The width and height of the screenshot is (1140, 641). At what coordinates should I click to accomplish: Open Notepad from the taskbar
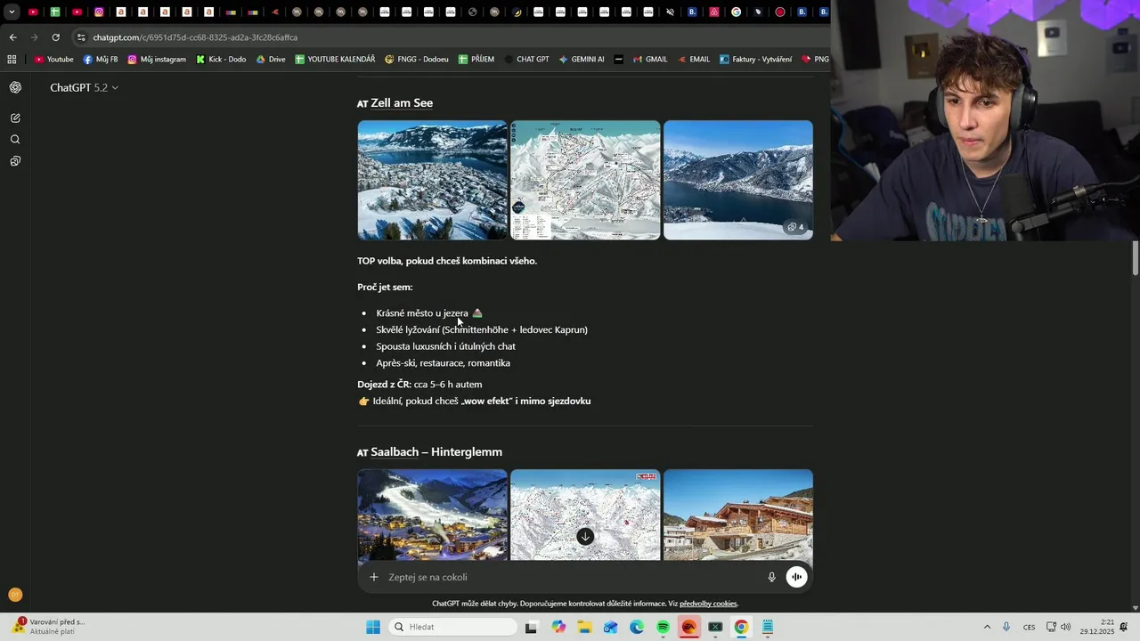click(767, 627)
